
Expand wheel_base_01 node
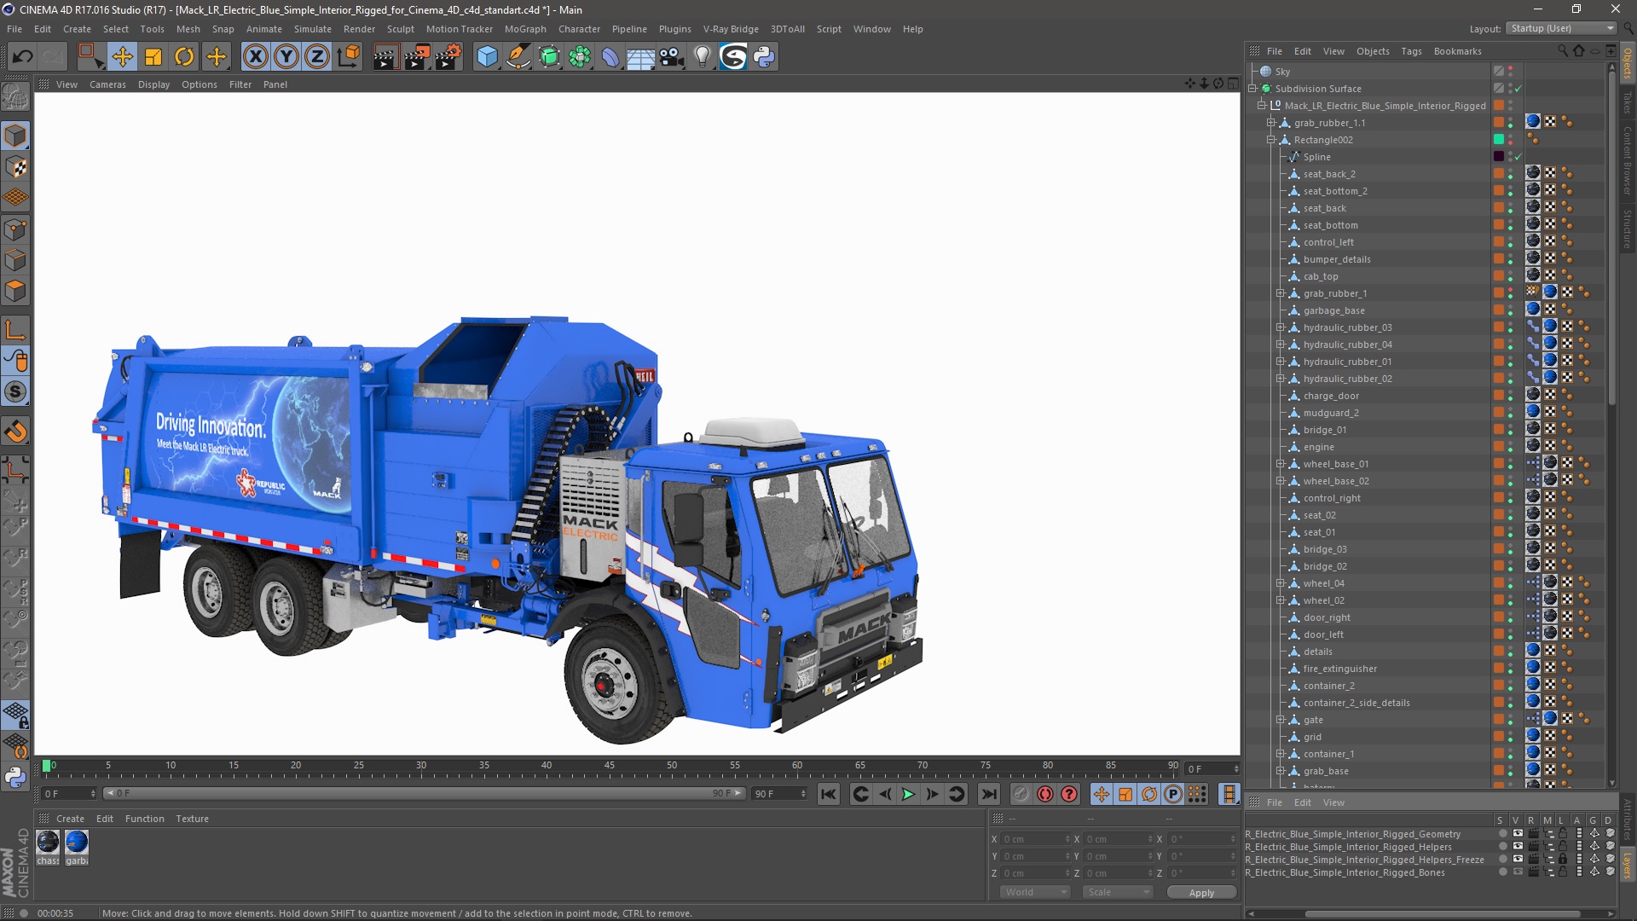click(1281, 464)
